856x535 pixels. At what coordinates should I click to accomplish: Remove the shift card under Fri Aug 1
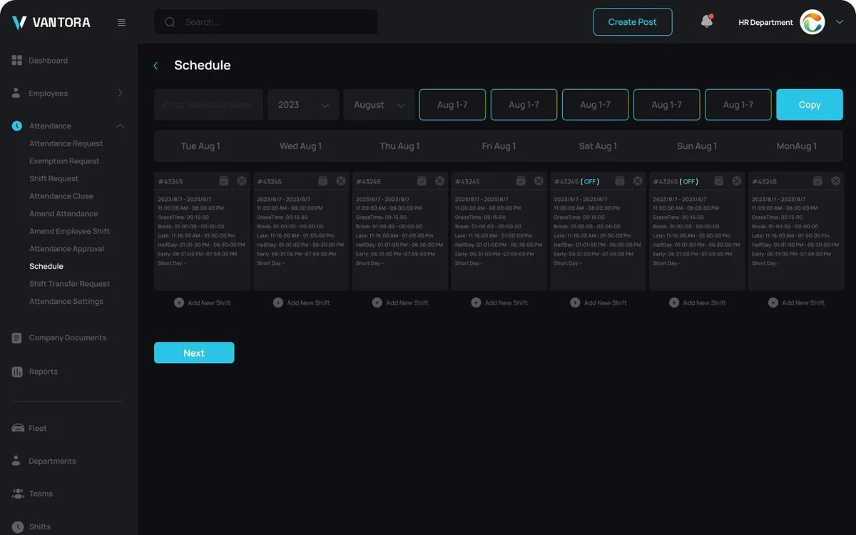539,181
